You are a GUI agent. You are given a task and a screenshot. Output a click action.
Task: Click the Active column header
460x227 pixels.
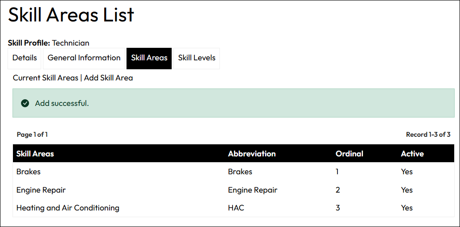412,154
